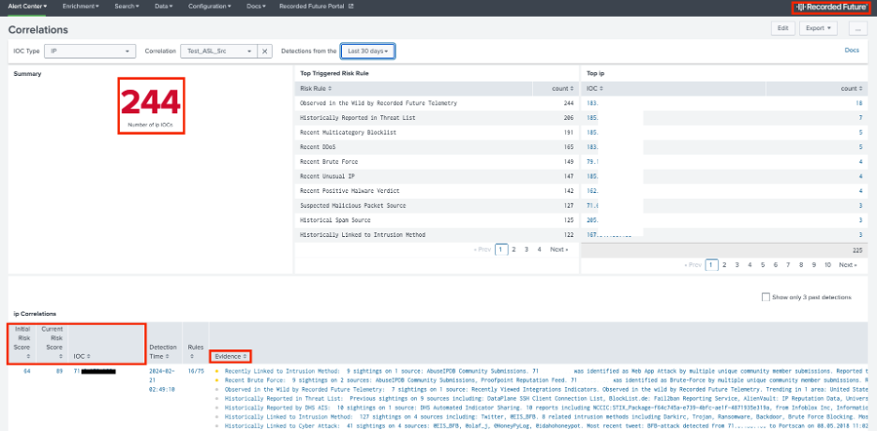Open the top IP starting with 79
This screenshot has width=877, height=431.
tap(591, 161)
